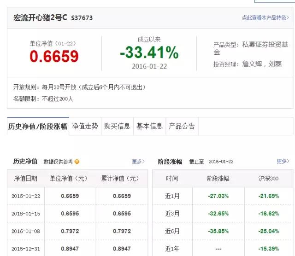Screen dimensions: 295x256
Task: Click the 点此查看本产品特色 link
Action: (266, 18)
